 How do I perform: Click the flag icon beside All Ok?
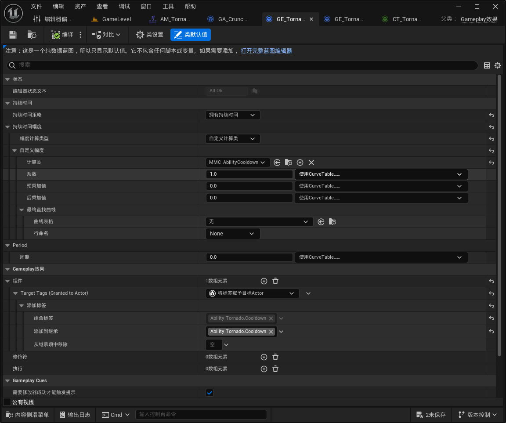click(255, 91)
